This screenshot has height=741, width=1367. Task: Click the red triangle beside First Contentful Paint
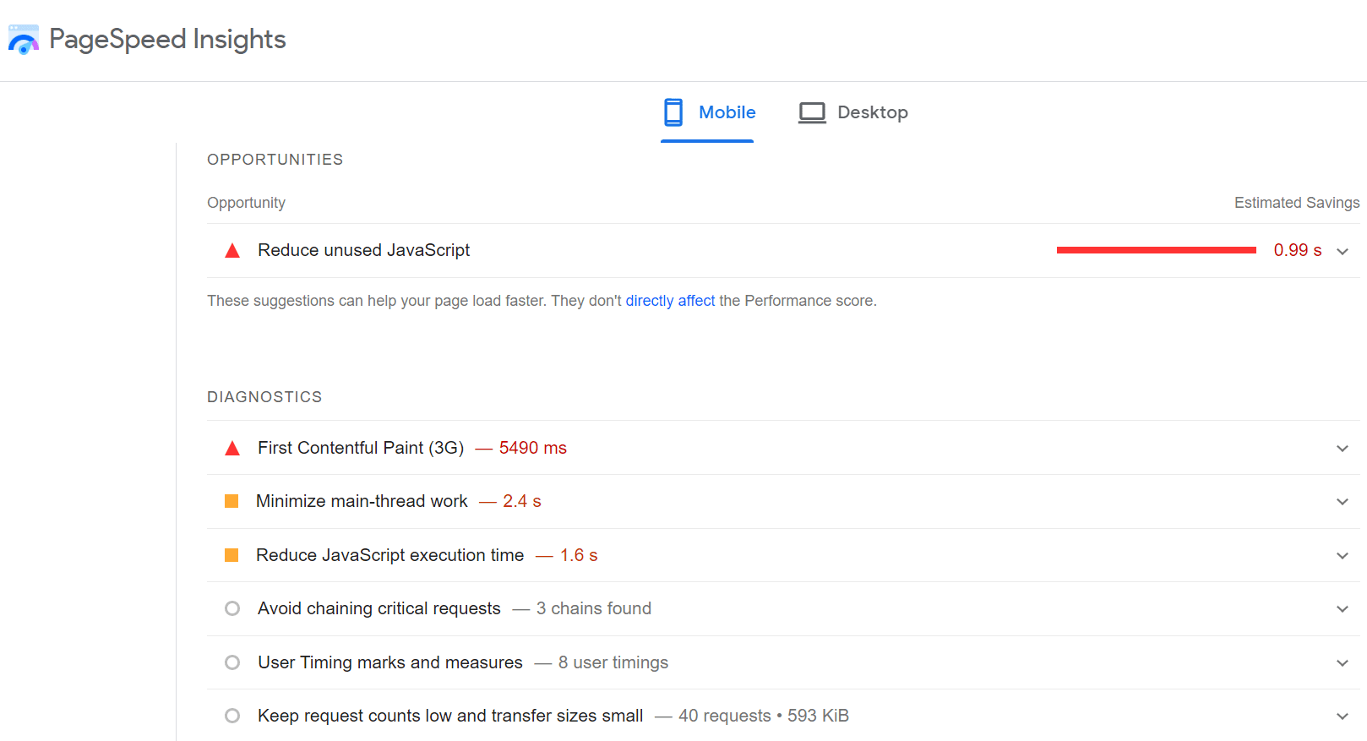[x=231, y=448]
